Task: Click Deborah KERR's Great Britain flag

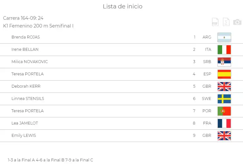Action: (224, 86)
